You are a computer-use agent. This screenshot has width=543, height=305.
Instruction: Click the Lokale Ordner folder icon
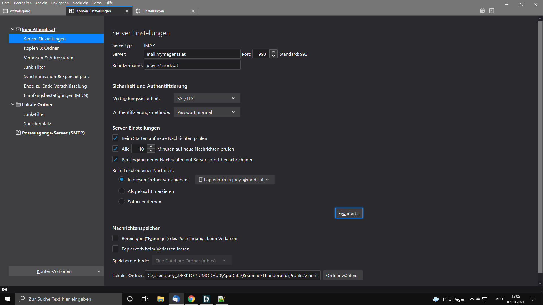click(18, 104)
